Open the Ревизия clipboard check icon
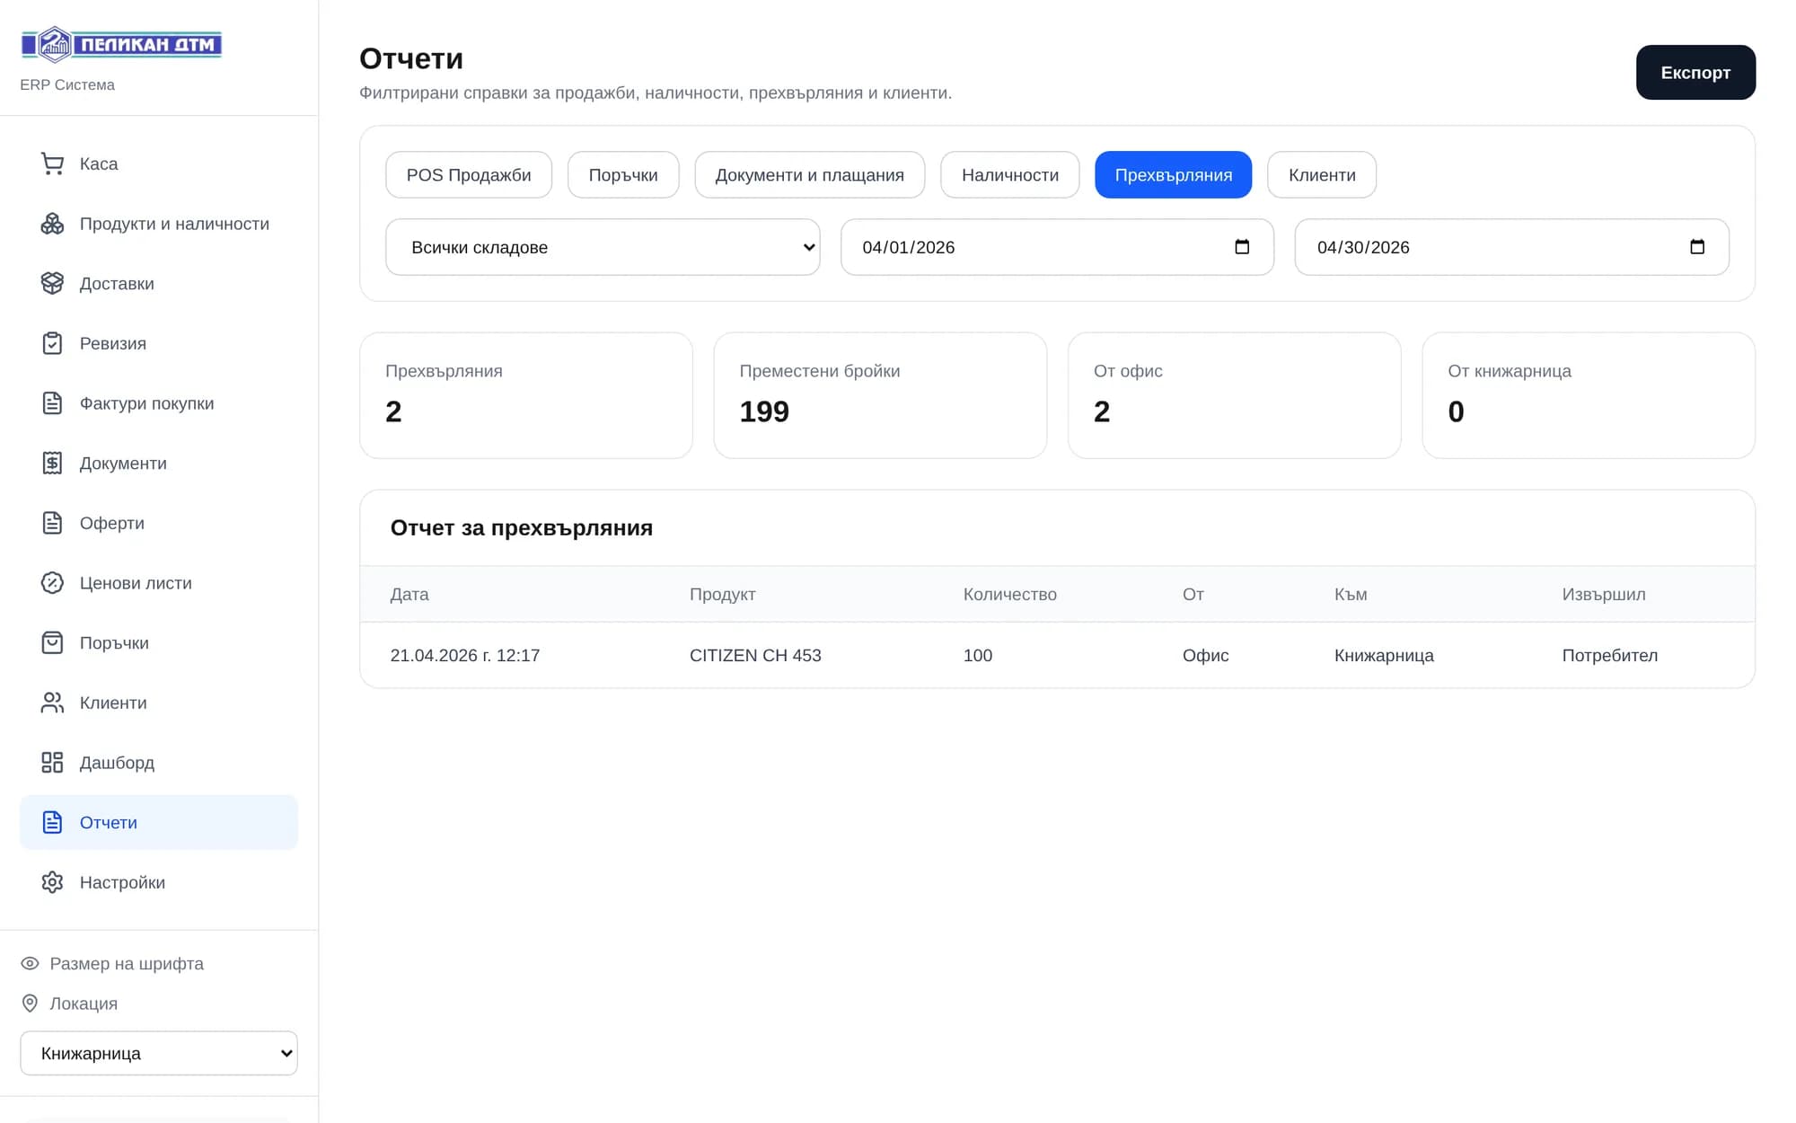 pos(52,343)
